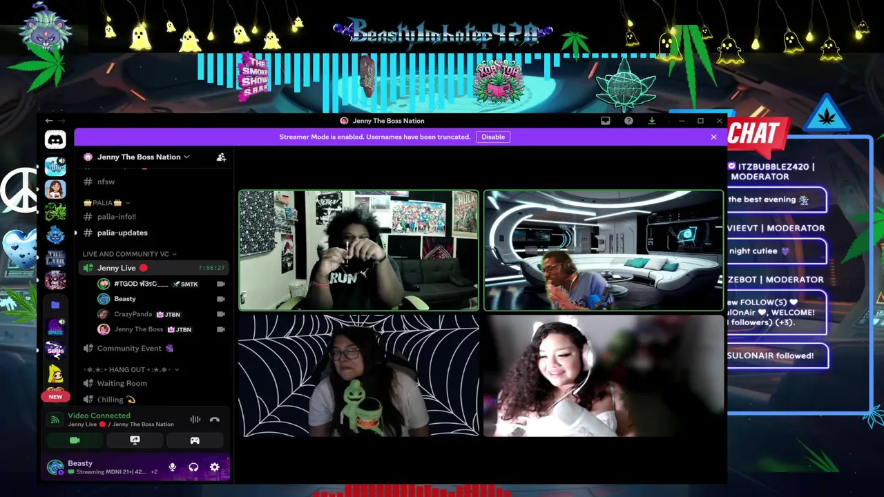Image resolution: width=884 pixels, height=497 pixels.
Task: Select Beasty participant in Jenny Live list
Action: (x=117, y=299)
